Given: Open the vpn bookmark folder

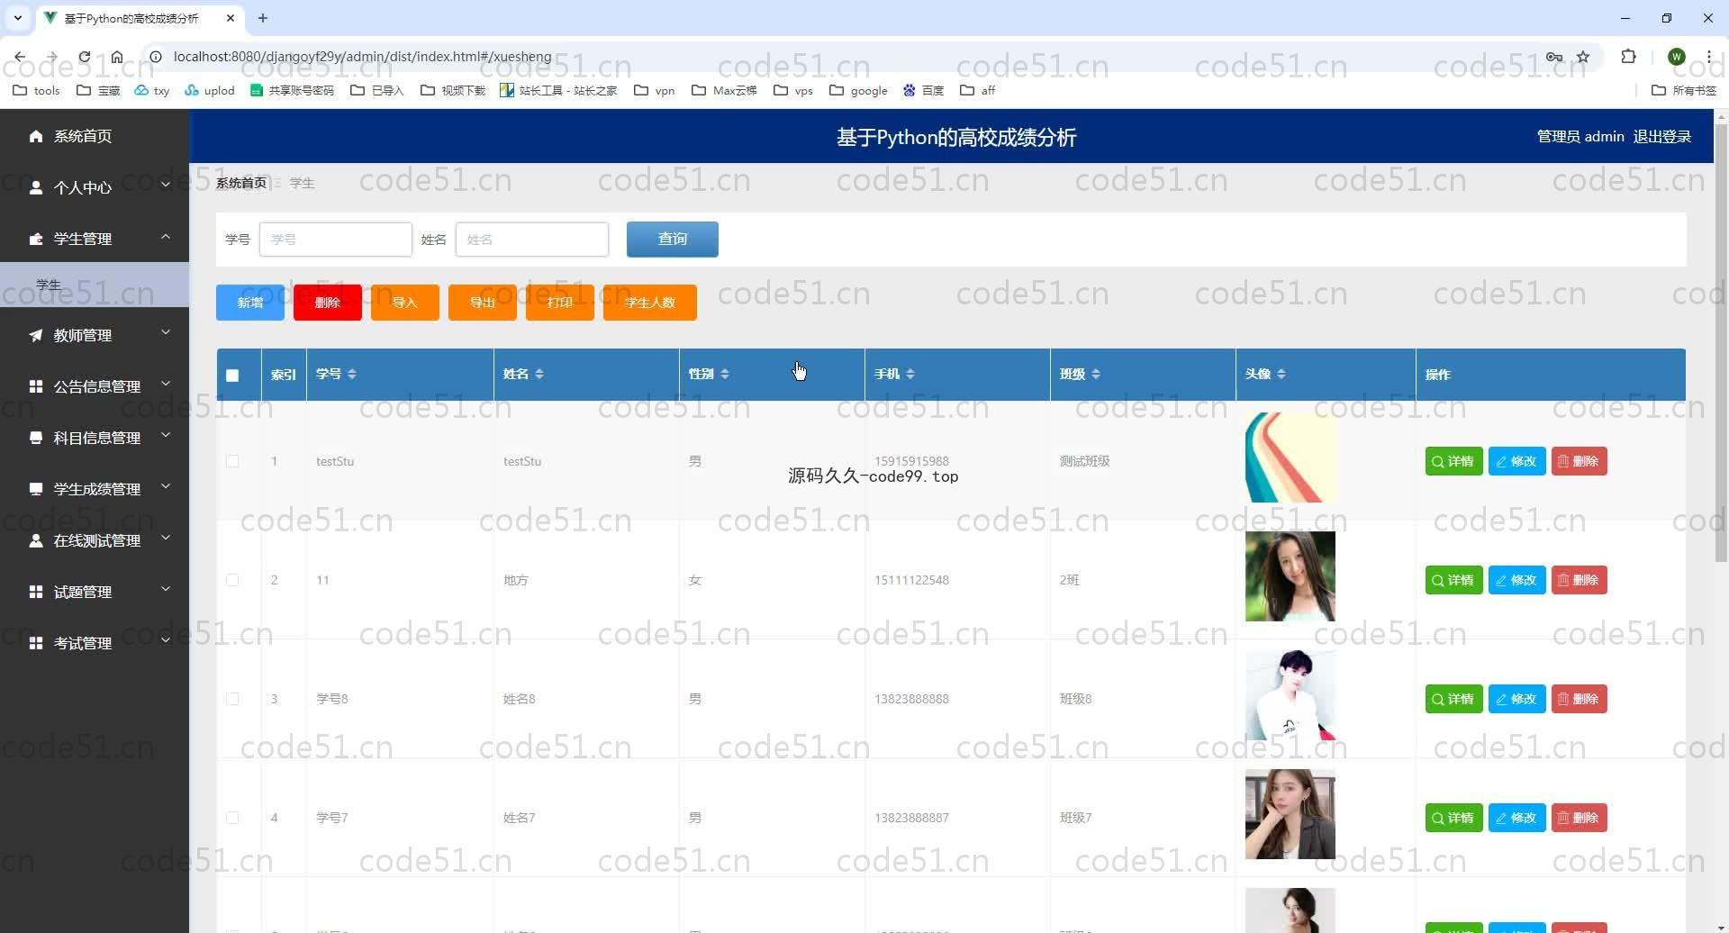Looking at the screenshot, I should pos(655,90).
